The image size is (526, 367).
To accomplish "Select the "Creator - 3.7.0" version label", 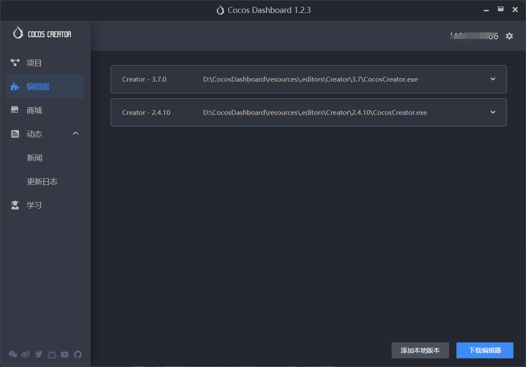I will point(144,79).
